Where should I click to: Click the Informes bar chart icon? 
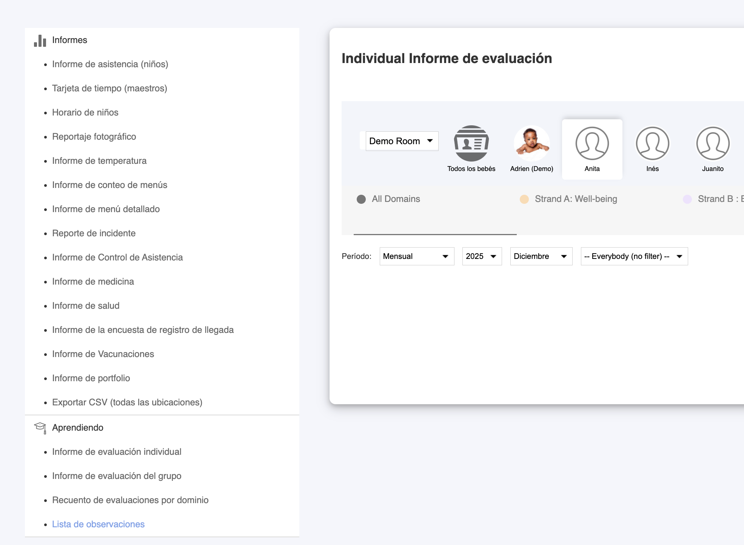pos(40,40)
